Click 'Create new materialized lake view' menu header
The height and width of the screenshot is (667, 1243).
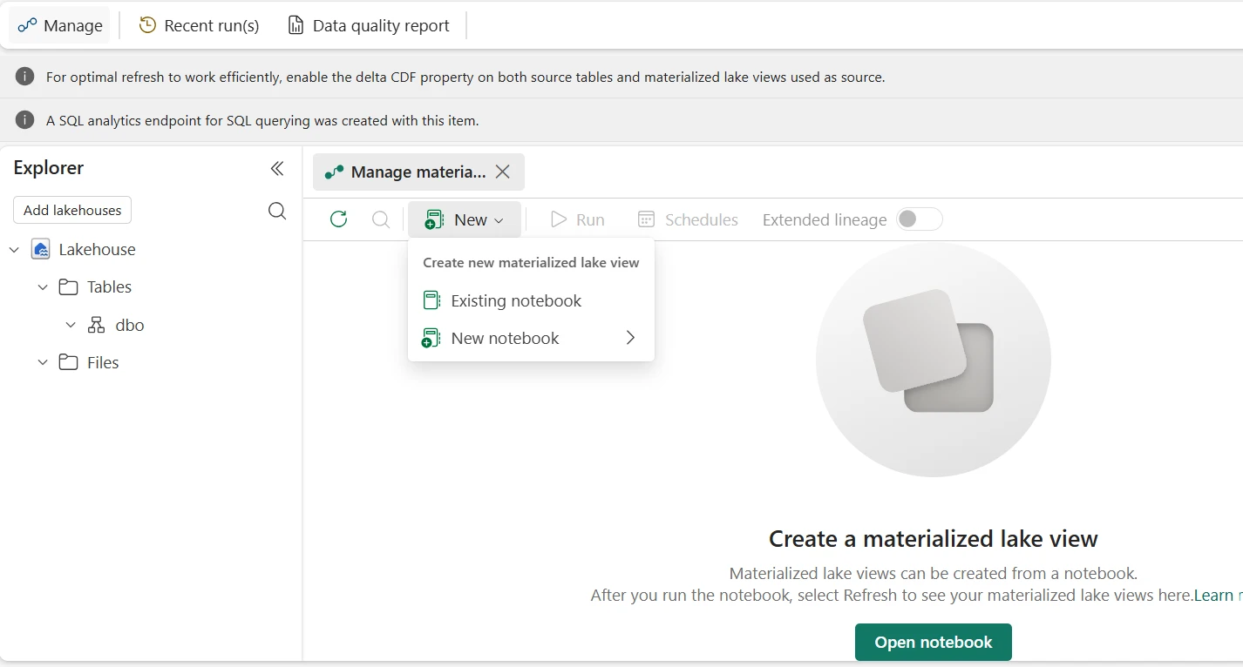click(531, 262)
